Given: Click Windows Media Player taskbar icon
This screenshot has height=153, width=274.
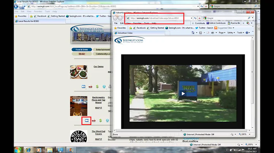Looking at the screenshot, I should 39,150.
